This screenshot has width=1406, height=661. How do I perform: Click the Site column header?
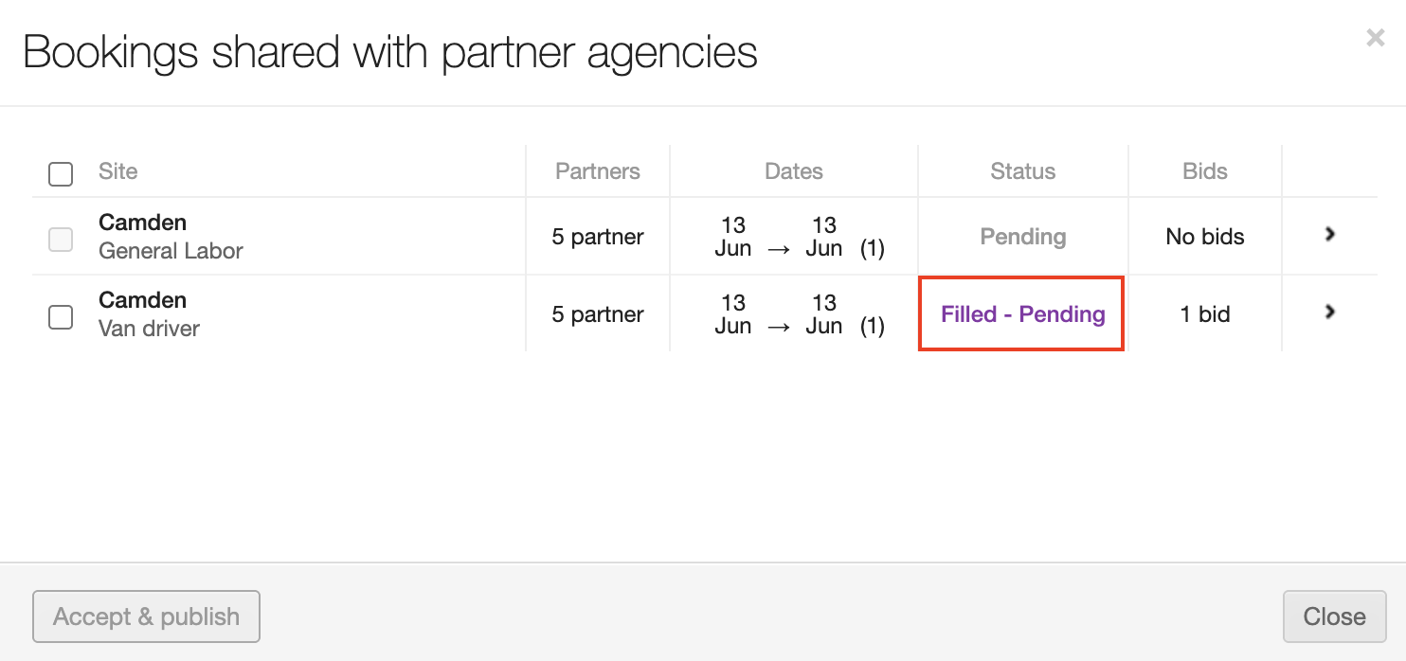click(118, 171)
